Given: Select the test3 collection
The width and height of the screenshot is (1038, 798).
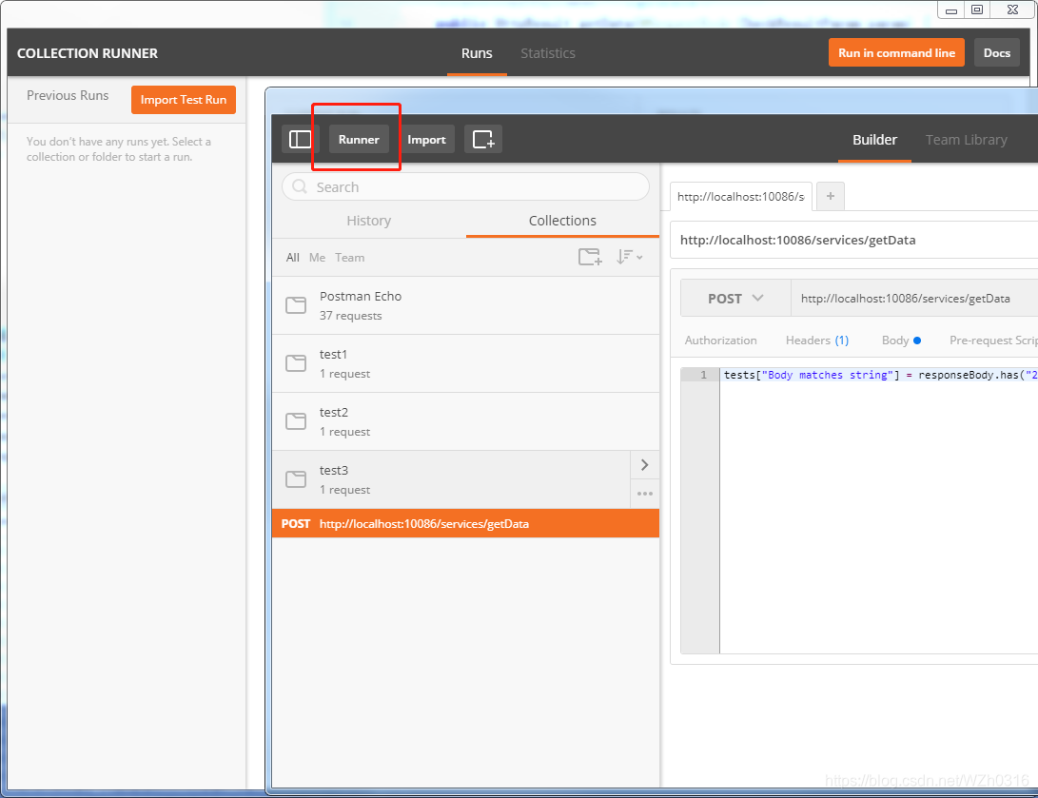Looking at the screenshot, I should pyautogui.click(x=451, y=479).
